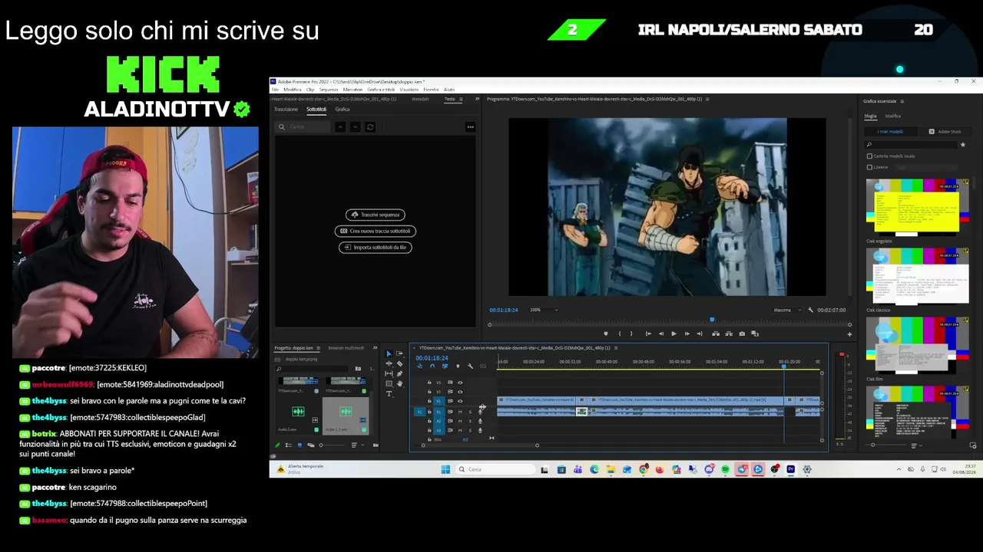Viewport: 983px width, 552px height.
Task: Click Crea nuova traccia sottotitoli
Action: point(376,231)
